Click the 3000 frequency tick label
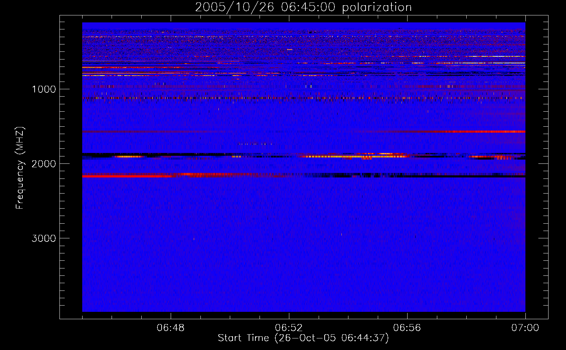The height and width of the screenshot is (350, 566). tap(44, 238)
